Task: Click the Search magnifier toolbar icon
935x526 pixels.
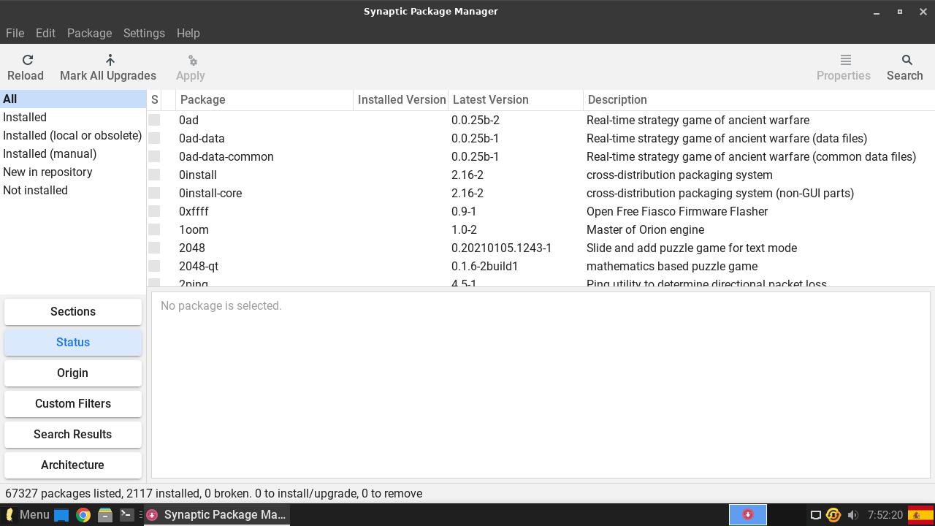Action: click(907, 60)
